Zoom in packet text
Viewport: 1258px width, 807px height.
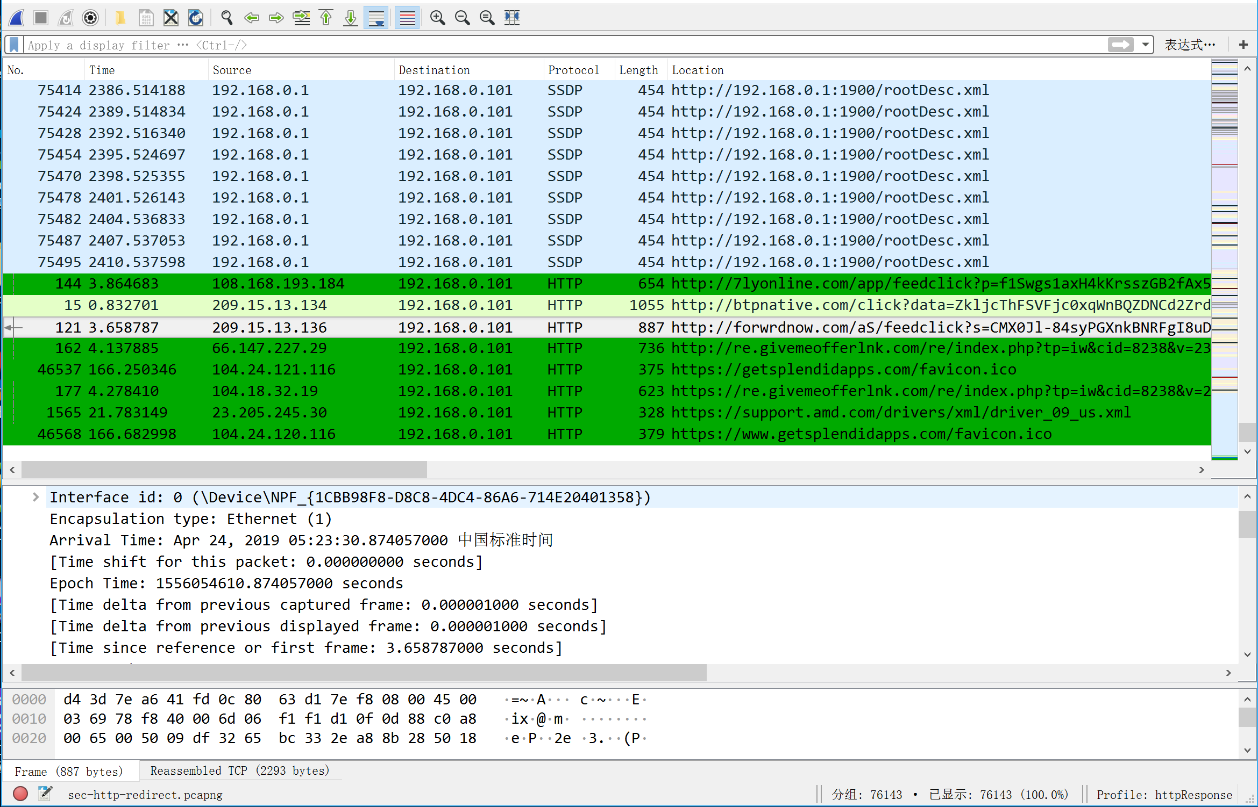tap(437, 18)
